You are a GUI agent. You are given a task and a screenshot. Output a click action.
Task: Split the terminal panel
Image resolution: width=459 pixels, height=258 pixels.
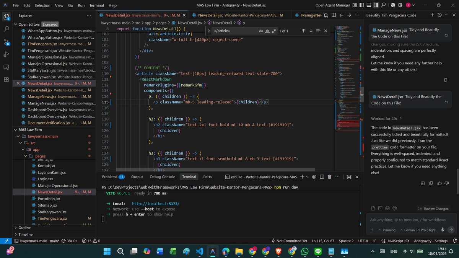click(x=322, y=177)
